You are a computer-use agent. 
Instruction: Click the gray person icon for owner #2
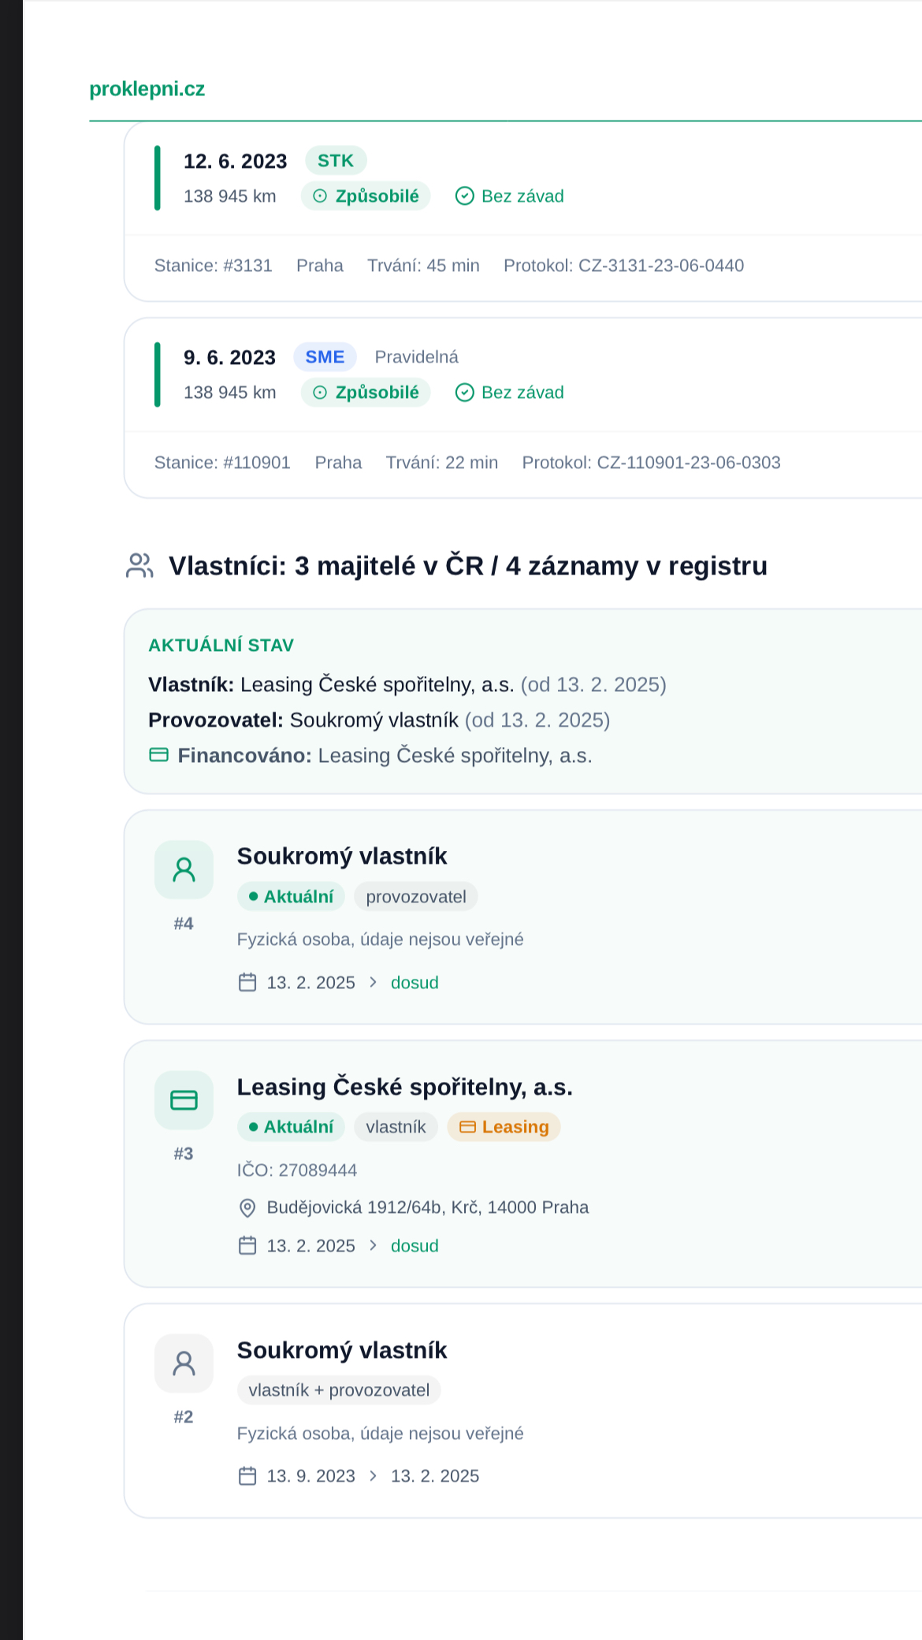(x=184, y=1363)
